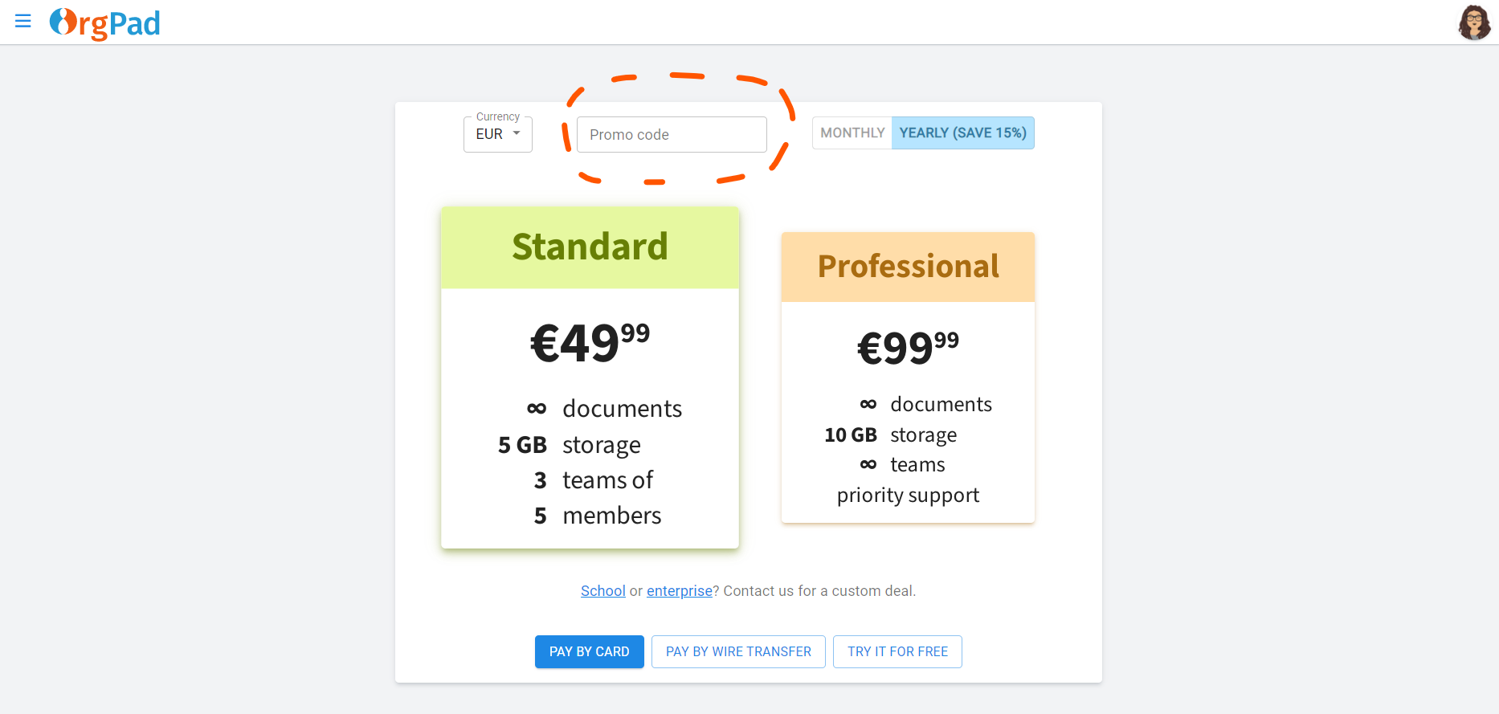This screenshot has width=1499, height=714.
Task: Open the School link
Action: [x=602, y=591]
